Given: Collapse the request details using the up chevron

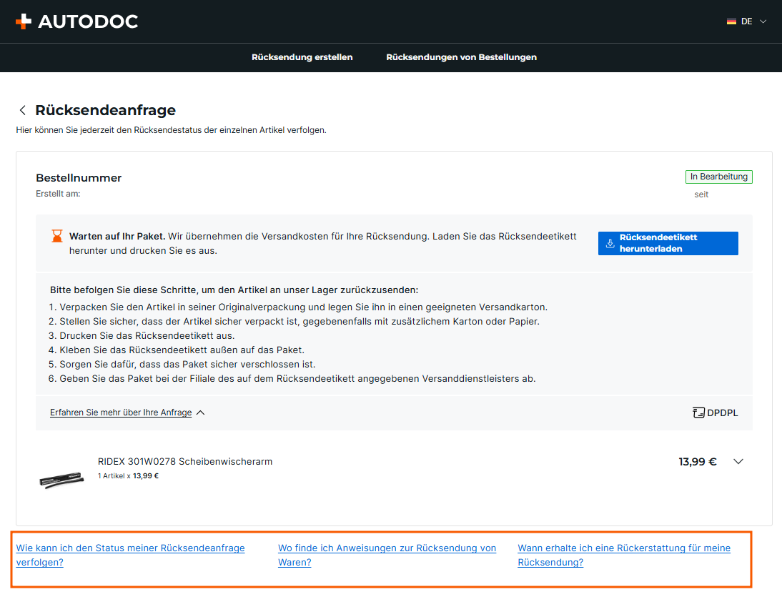Looking at the screenshot, I should 200,413.
